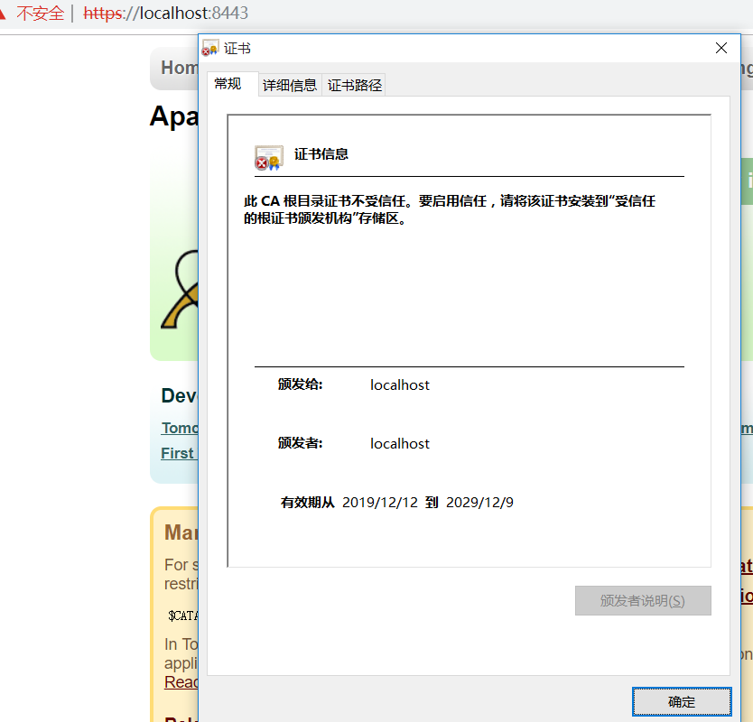Screen dimensions: 753x722
Task: Select the 常规 tab
Action: click(x=230, y=83)
